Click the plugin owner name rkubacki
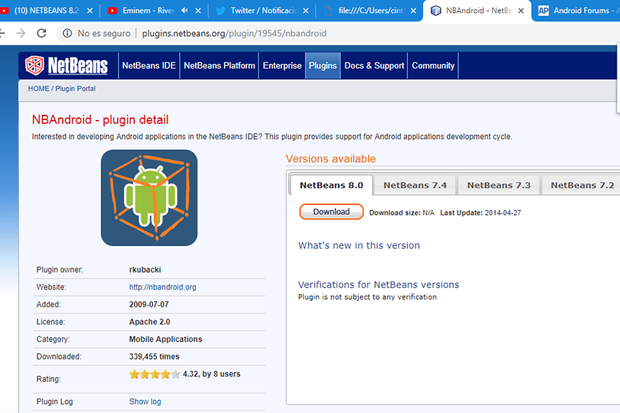 click(x=145, y=270)
